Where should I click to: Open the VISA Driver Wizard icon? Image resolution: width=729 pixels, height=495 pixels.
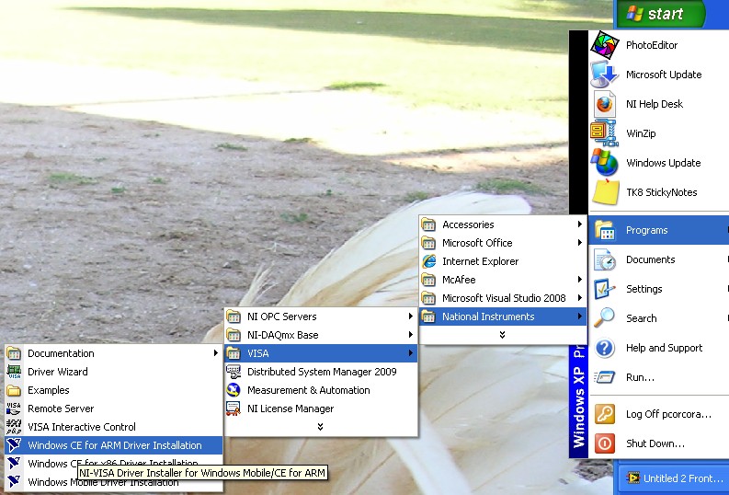click(14, 372)
